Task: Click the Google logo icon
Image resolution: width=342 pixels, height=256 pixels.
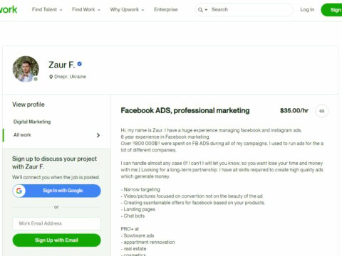Action: (x=19, y=191)
